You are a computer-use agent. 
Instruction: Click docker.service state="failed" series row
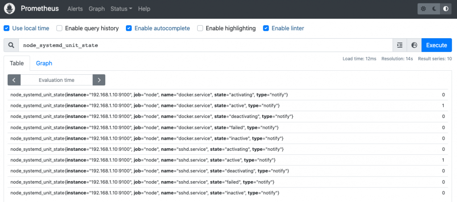(228, 127)
